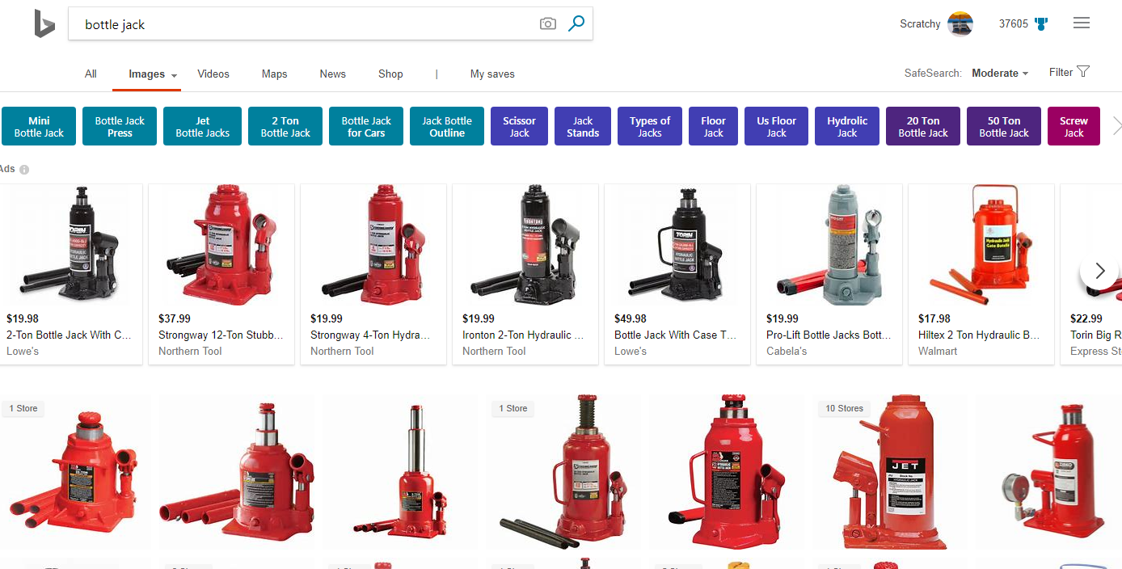The image size is (1122, 569).
Task: Open the hamburger settings menu
Action: [1082, 23]
